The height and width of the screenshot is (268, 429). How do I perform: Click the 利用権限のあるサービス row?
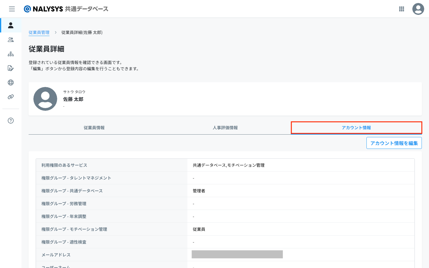225,165
